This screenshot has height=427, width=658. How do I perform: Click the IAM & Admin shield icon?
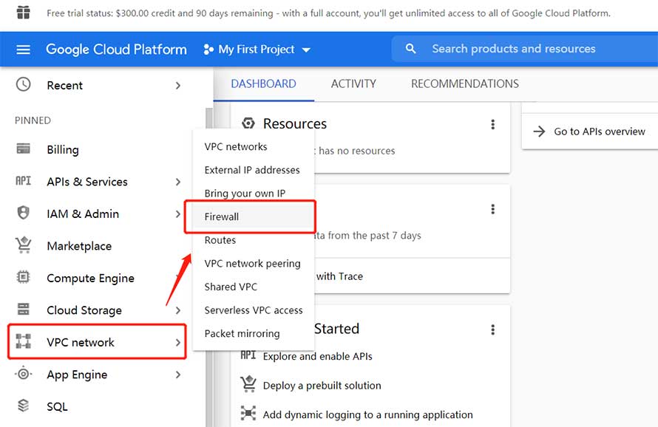(24, 213)
